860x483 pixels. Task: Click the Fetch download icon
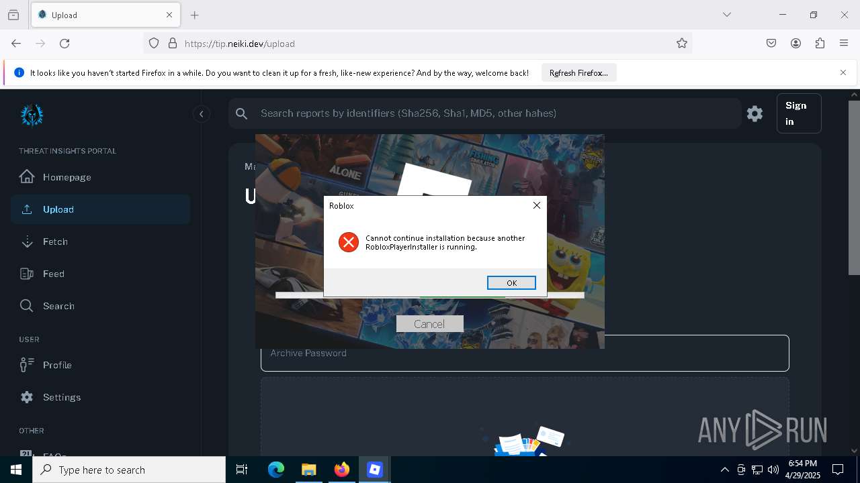pos(27,241)
